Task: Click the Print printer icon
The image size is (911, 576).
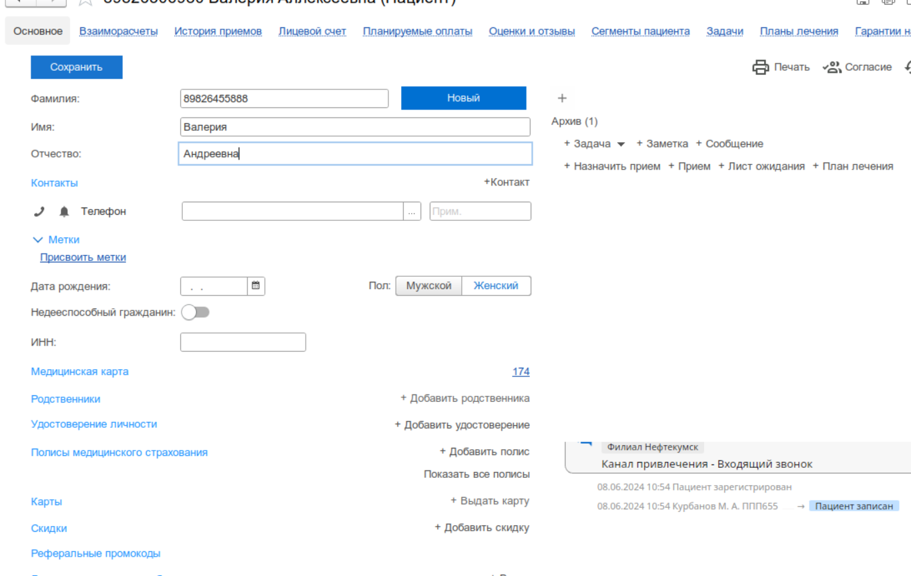Action: [760, 67]
